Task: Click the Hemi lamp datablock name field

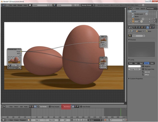Action: [137, 36]
